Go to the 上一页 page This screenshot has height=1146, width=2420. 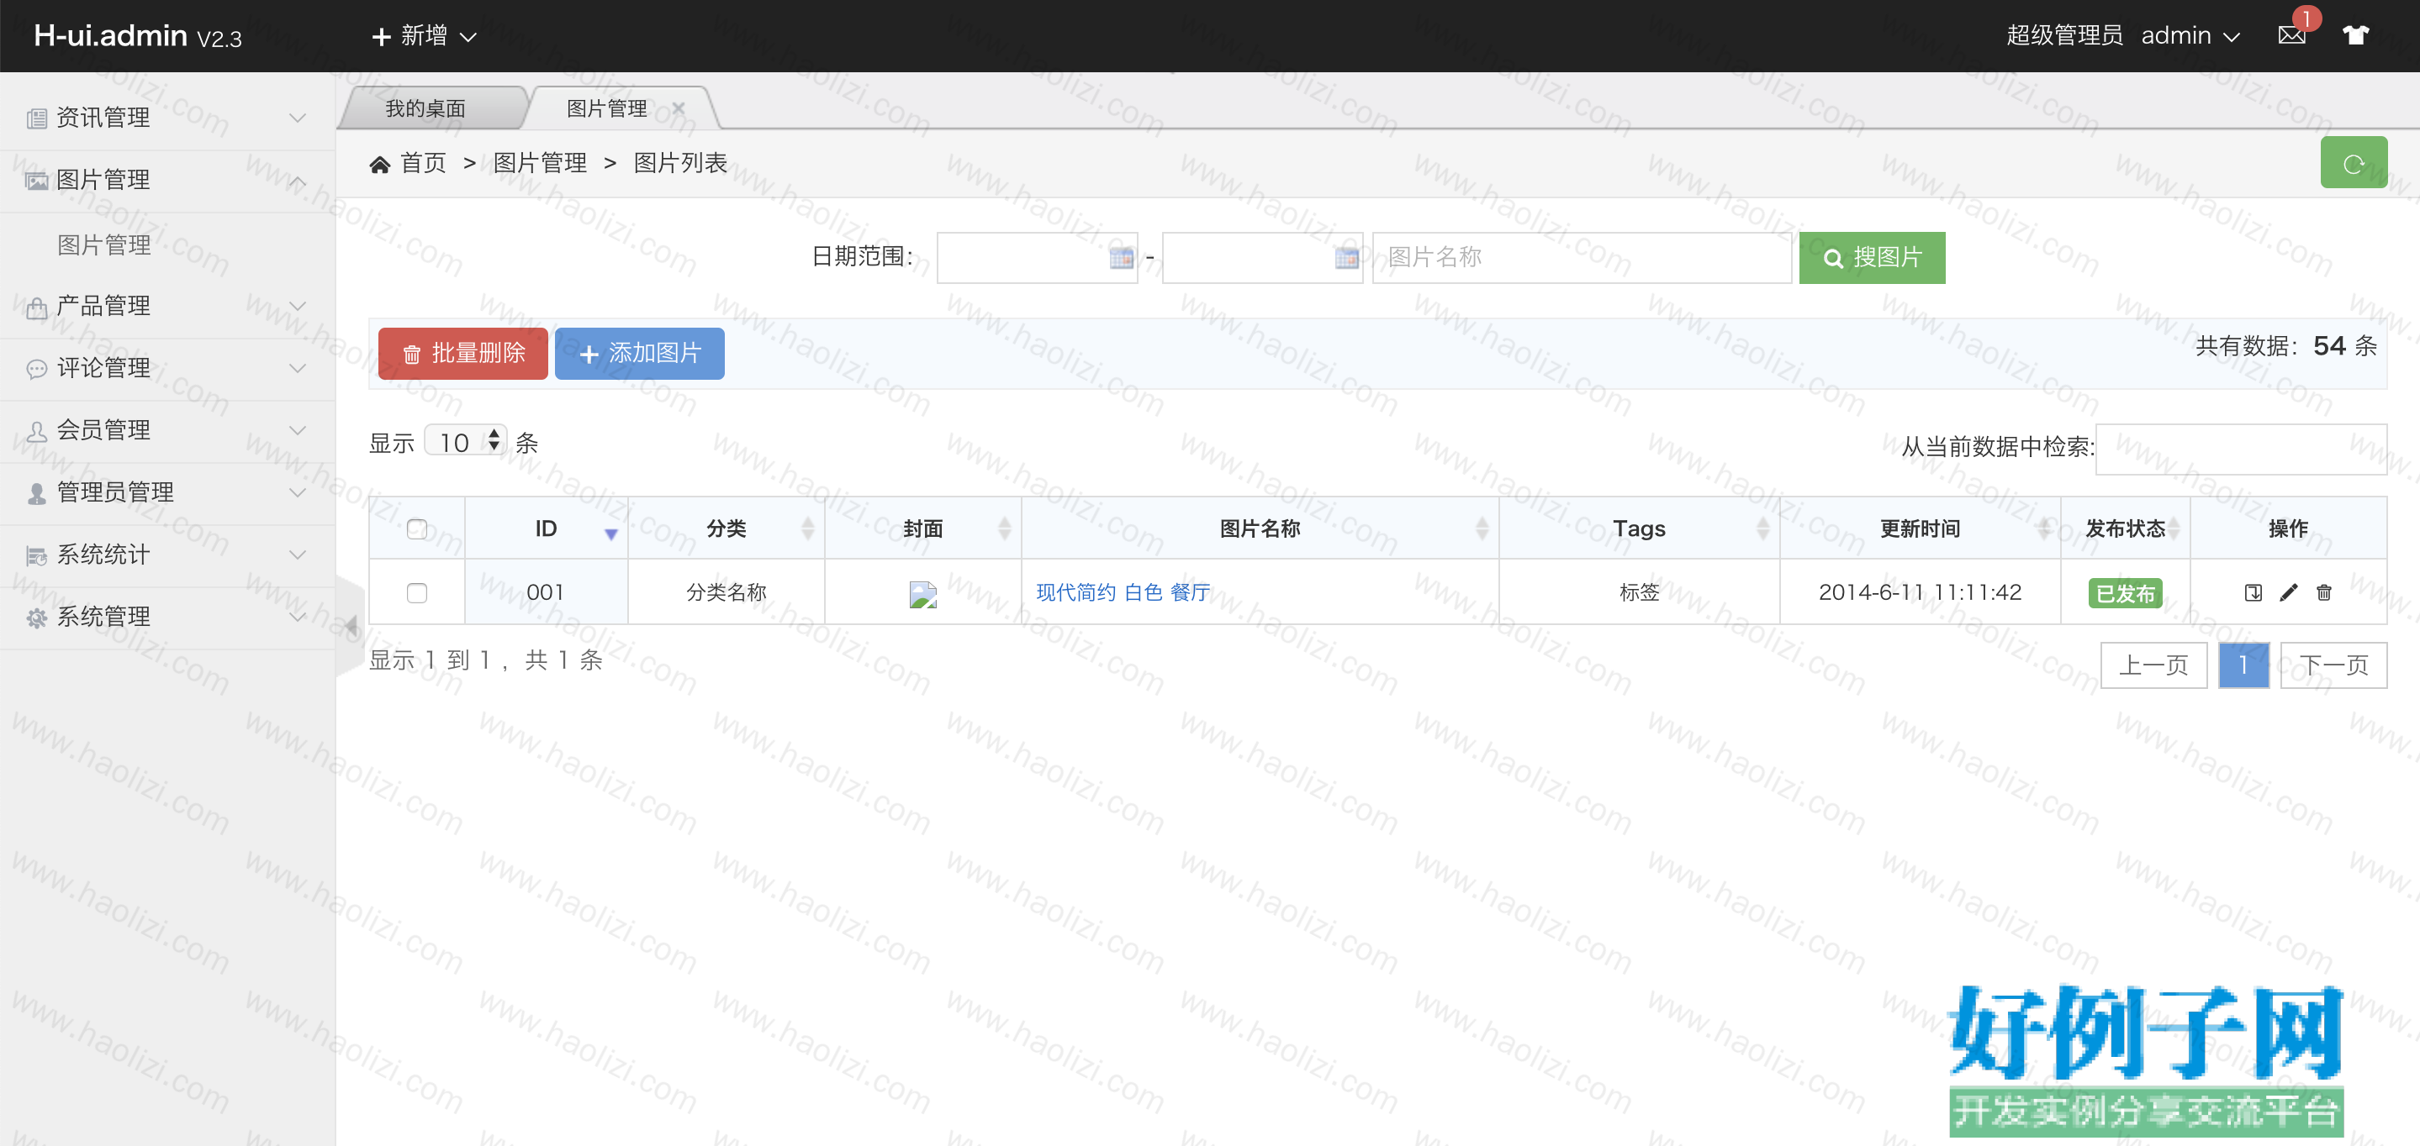point(2153,665)
